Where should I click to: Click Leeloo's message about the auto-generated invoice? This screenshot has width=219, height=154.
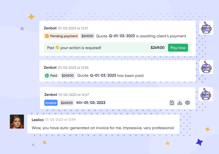[103, 128]
